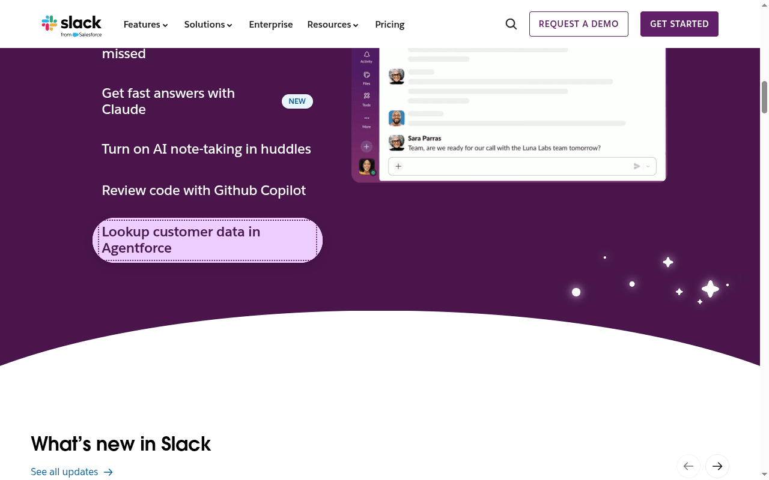This screenshot has height=480, width=769.
Task: Expand the Features menu
Action: (145, 25)
